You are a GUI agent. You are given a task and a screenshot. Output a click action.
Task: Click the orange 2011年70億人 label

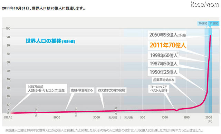167,45
